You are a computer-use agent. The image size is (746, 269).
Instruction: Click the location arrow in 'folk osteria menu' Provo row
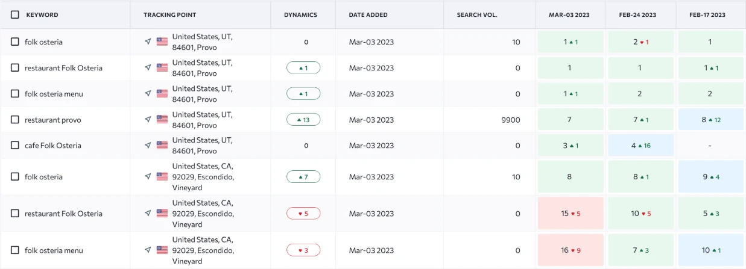(148, 93)
